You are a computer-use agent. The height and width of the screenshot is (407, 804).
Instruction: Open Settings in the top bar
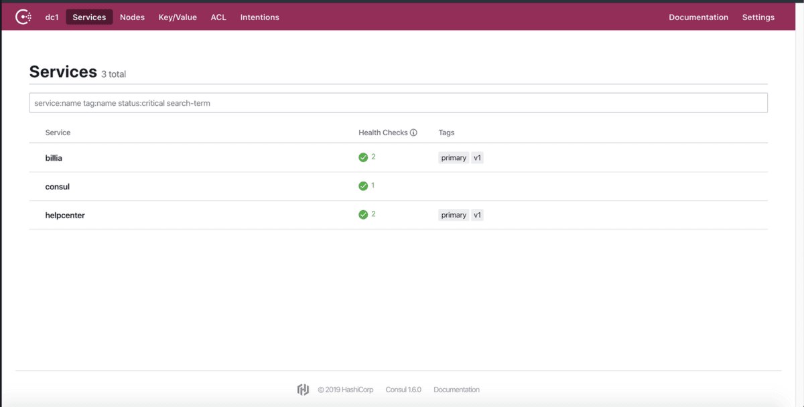758,17
